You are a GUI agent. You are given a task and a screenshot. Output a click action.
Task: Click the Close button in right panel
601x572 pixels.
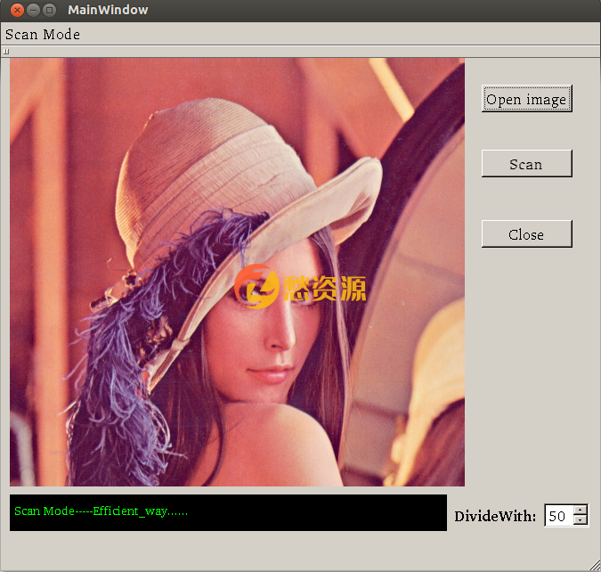[x=526, y=234]
